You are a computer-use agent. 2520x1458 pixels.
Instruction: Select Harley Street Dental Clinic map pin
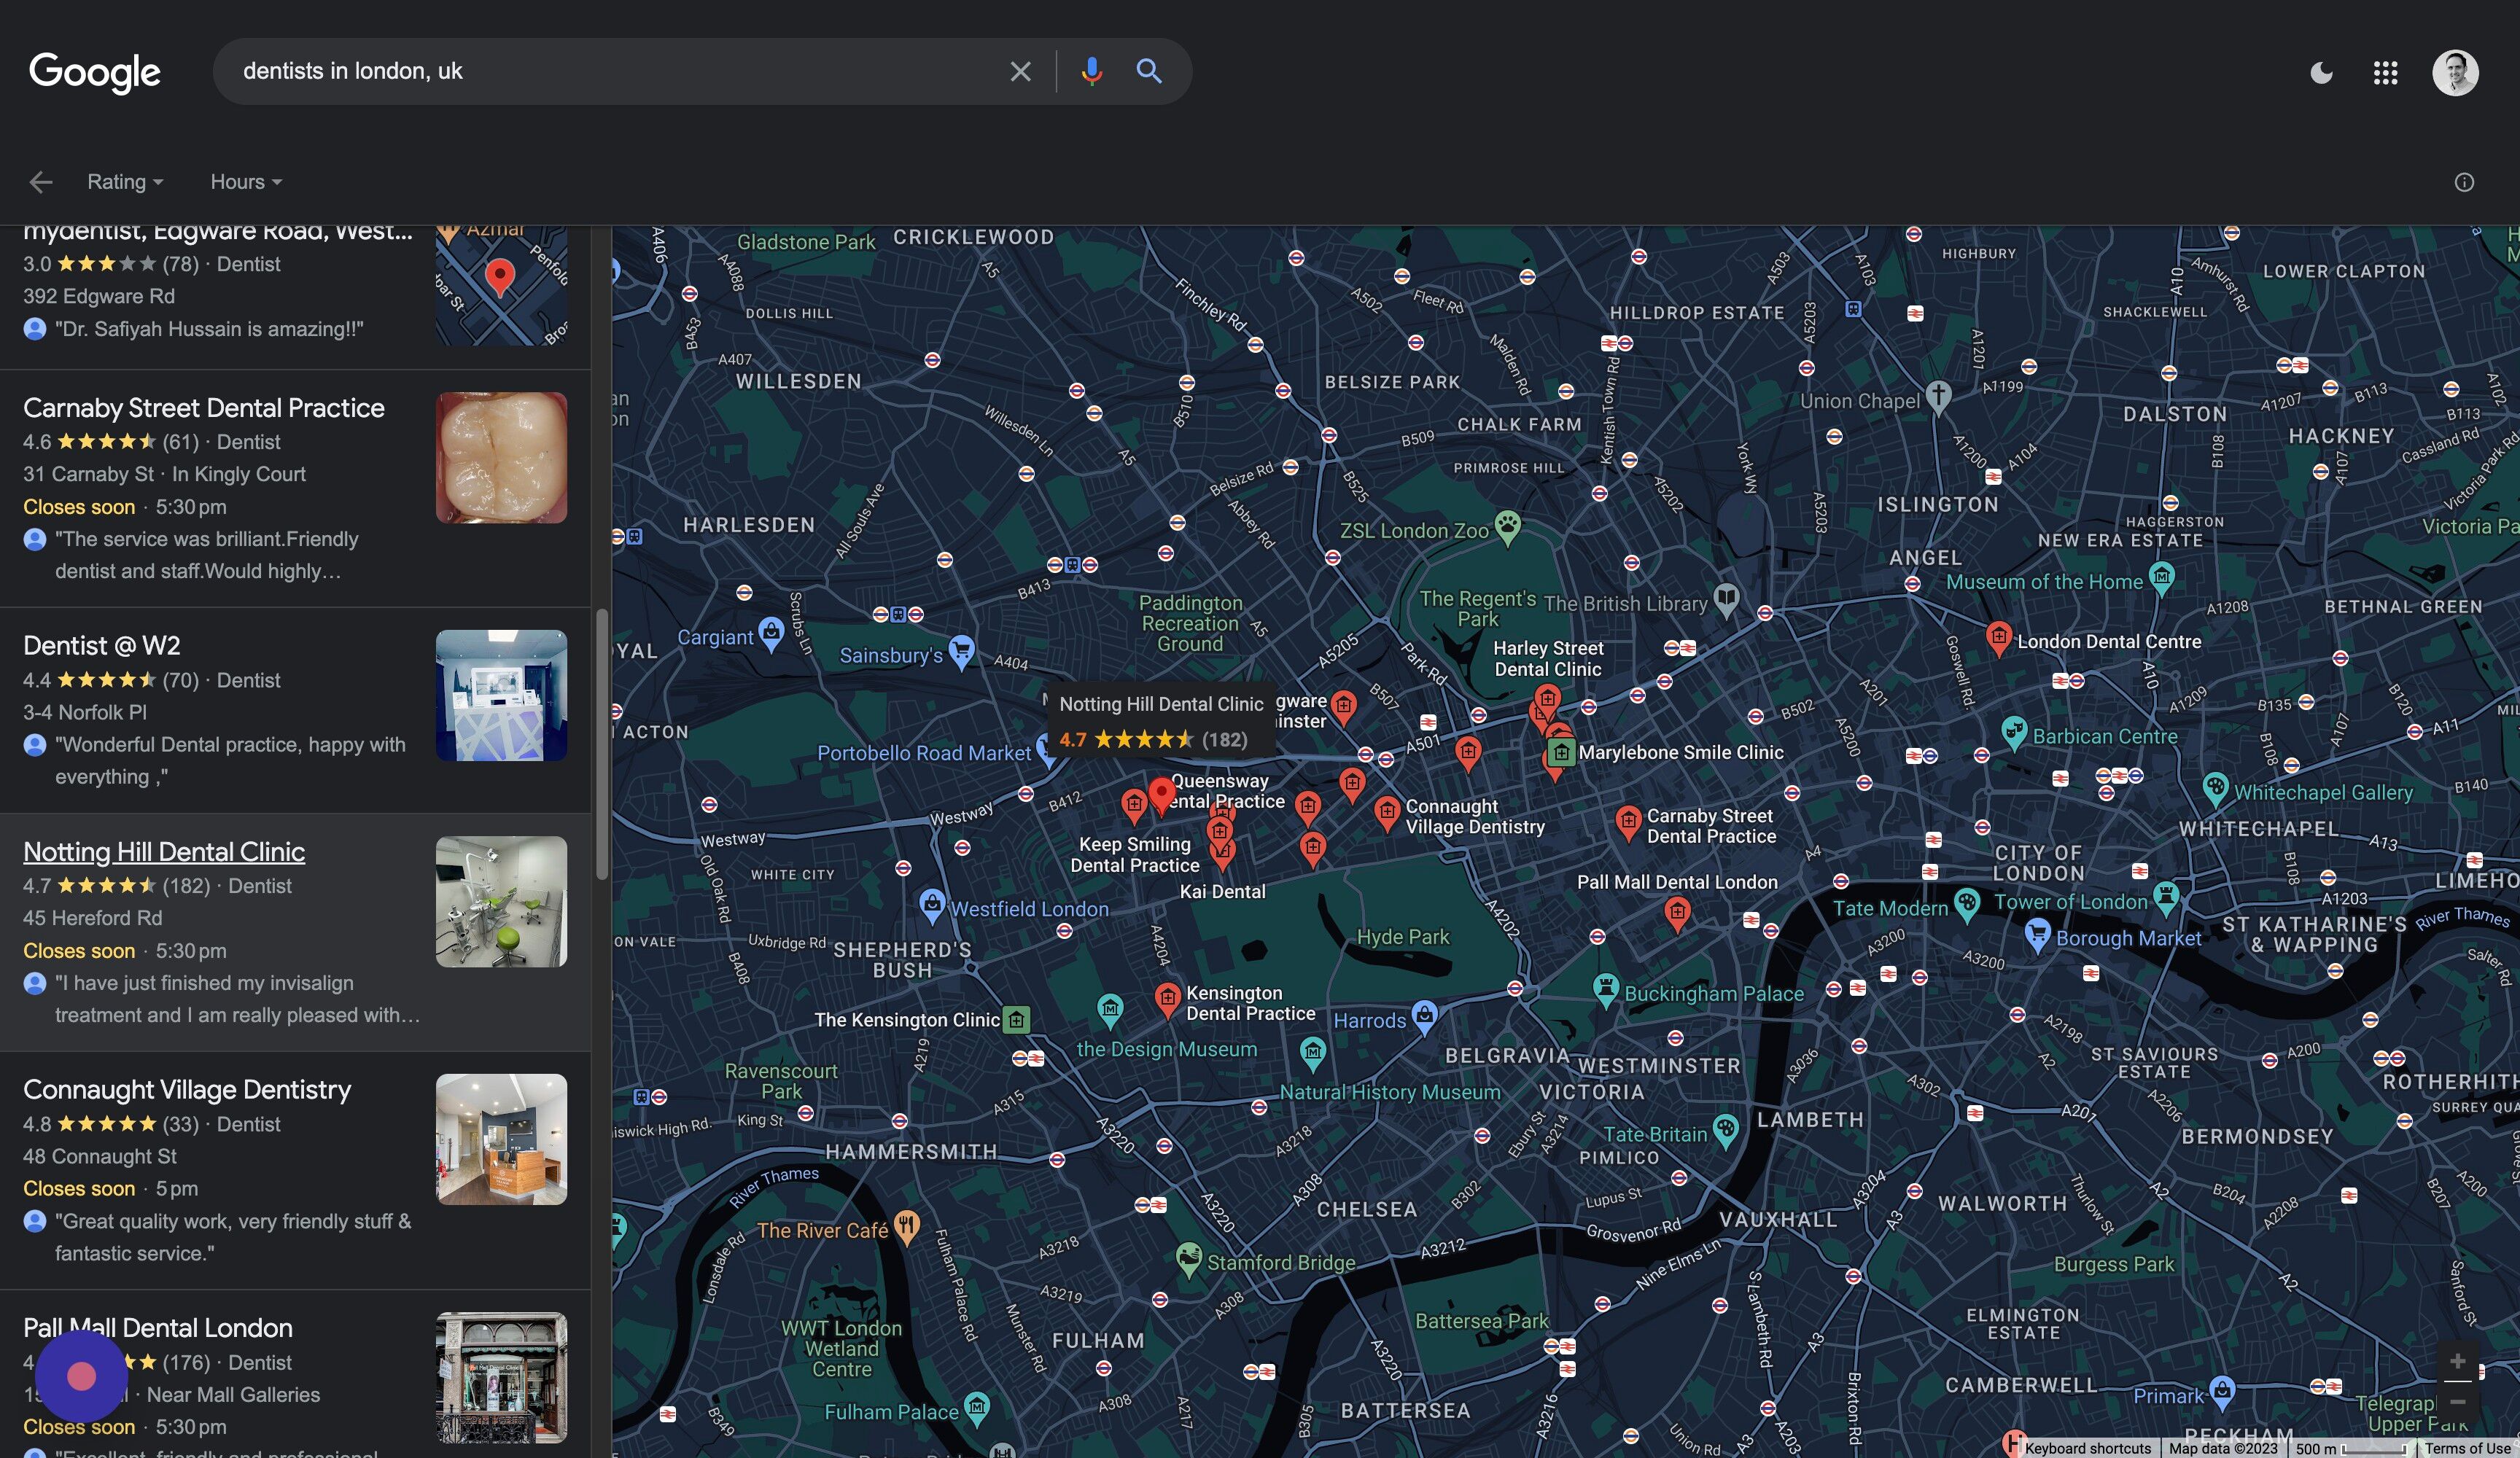pos(1547,699)
